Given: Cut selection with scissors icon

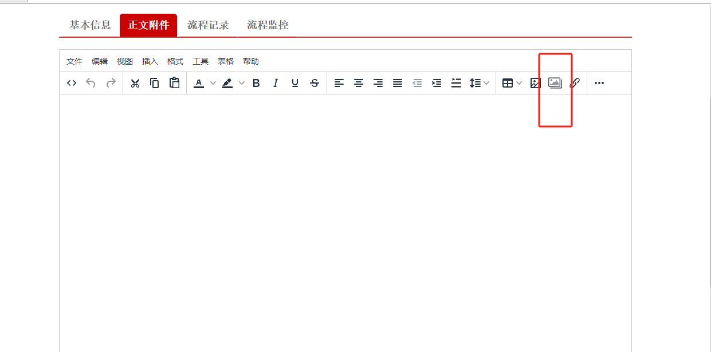Looking at the screenshot, I should [x=135, y=83].
